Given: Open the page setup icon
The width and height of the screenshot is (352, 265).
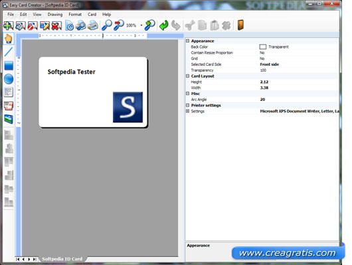Looking at the screenshot, I should click(69, 25).
